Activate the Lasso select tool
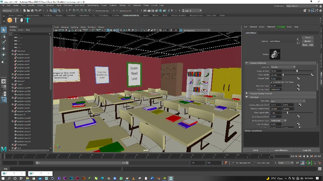This screenshot has width=323, height=181. [4, 36]
